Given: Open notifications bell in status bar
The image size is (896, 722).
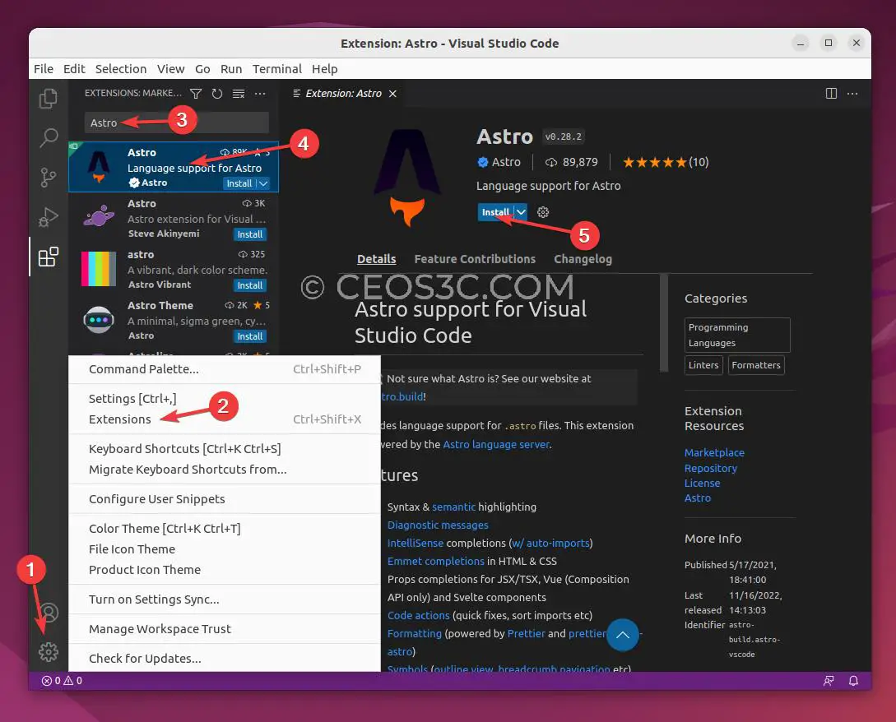Looking at the screenshot, I should pyautogui.click(x=854, y=681).
